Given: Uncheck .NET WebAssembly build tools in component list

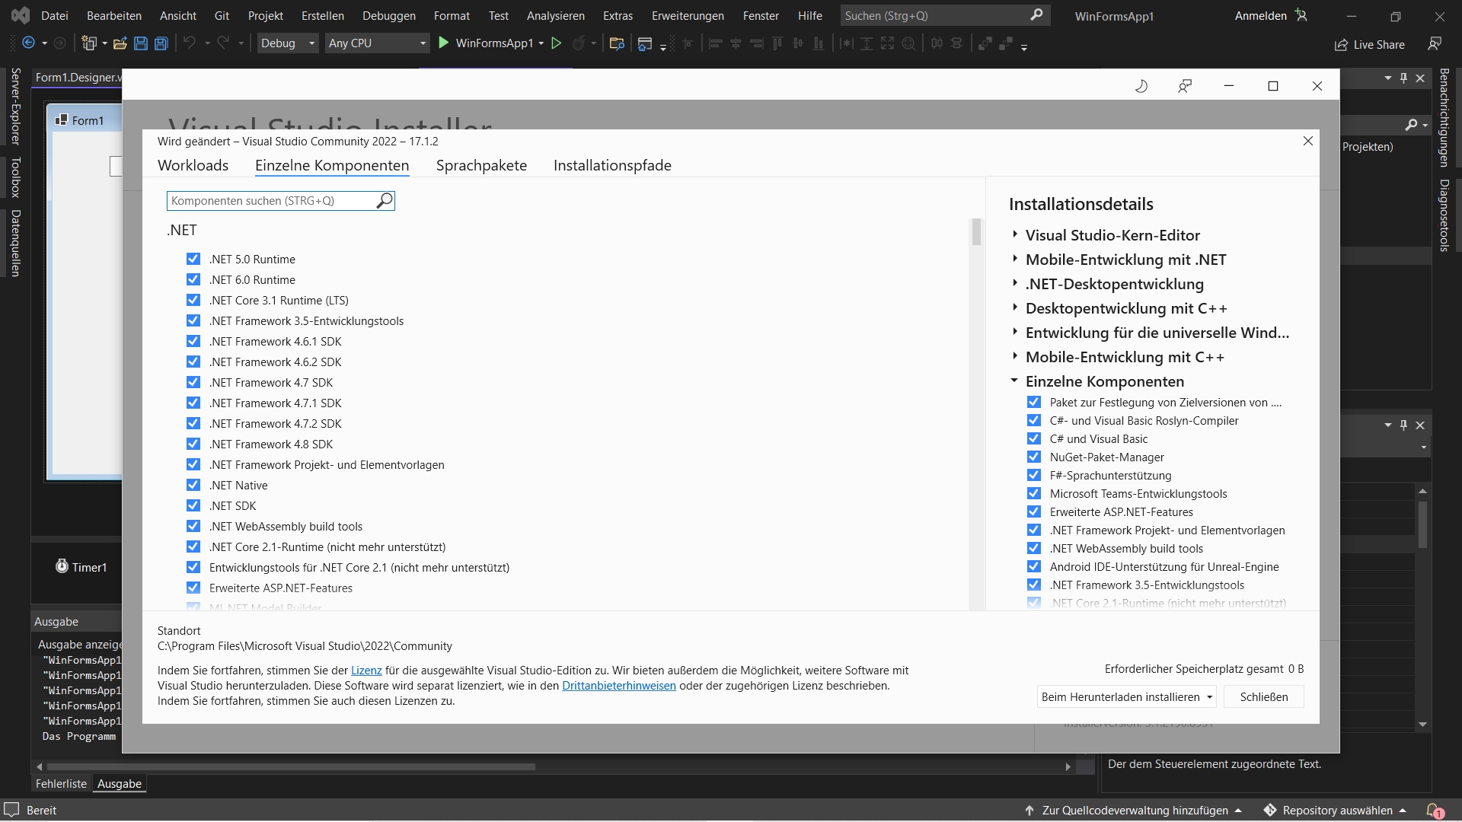Looking at the screenshot, I should coord(193,526).
